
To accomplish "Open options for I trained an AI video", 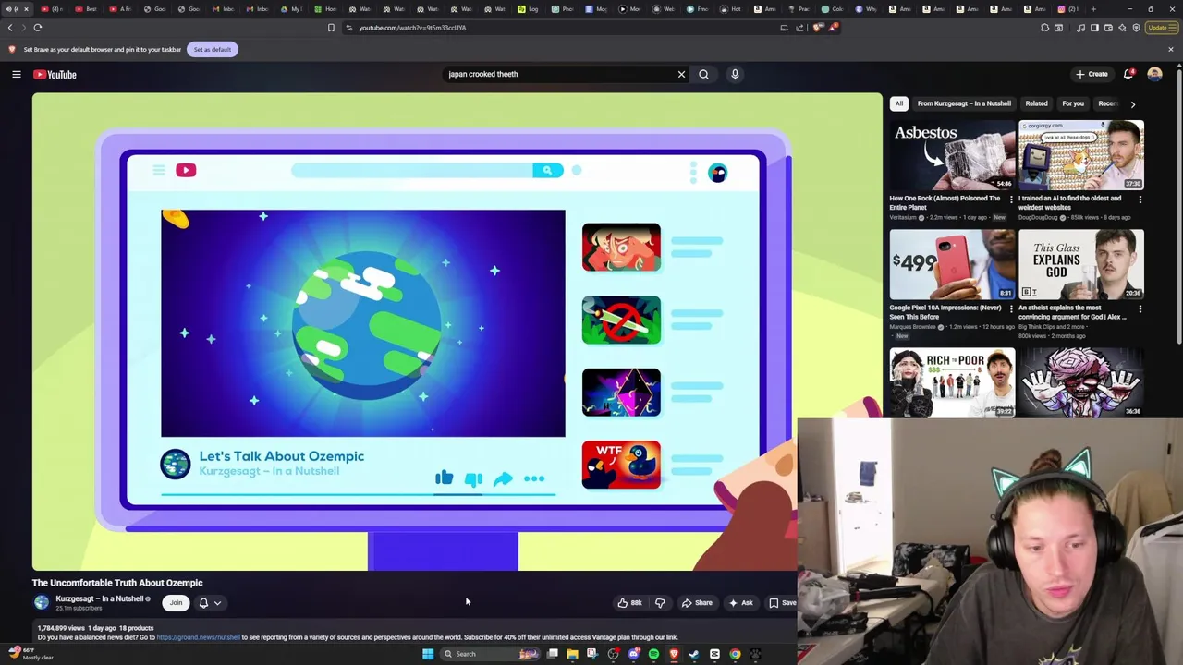I will point(1140,199).
